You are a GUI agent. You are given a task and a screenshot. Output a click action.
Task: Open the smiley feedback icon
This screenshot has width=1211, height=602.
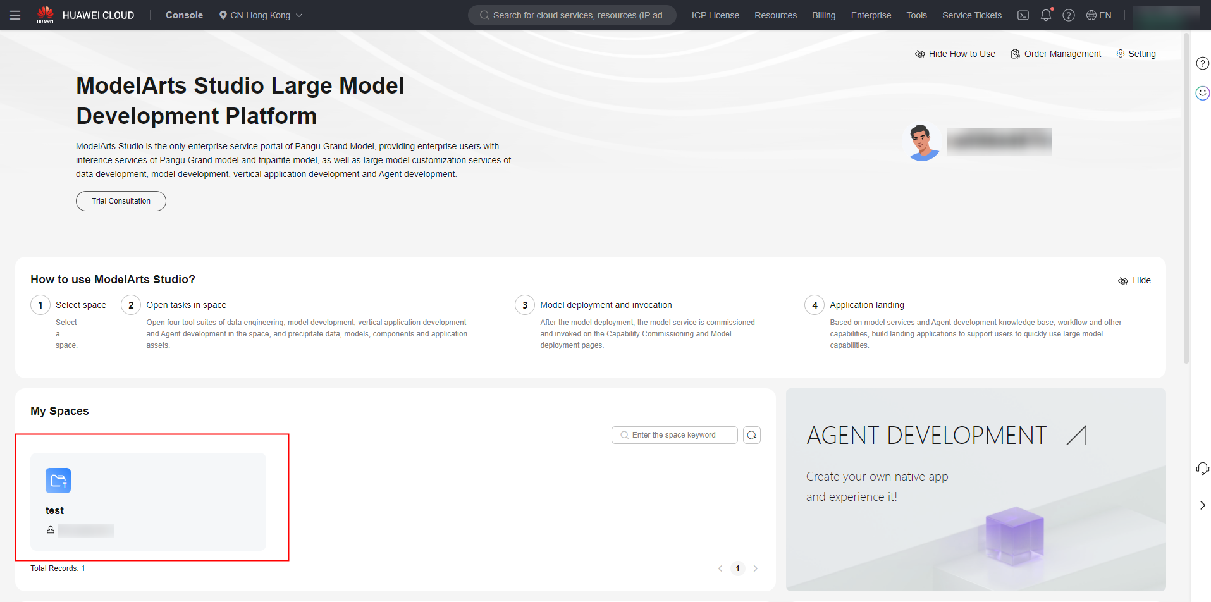(x=1203, y=93)
